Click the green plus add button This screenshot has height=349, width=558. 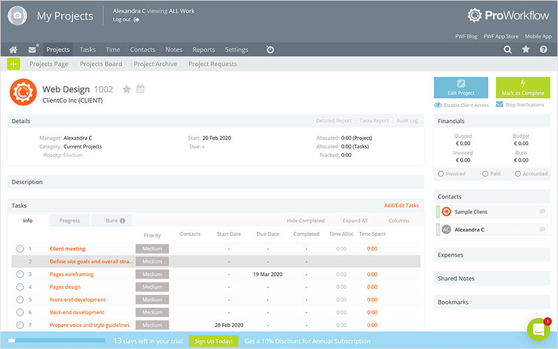13,64
